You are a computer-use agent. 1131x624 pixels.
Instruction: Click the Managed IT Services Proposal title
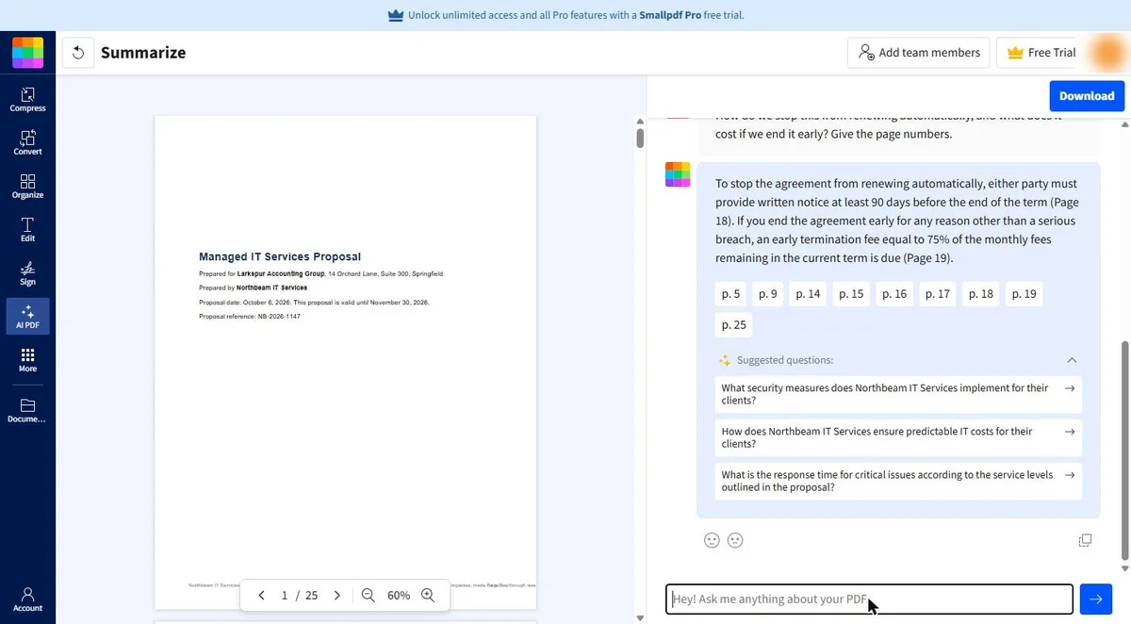click(x=280, y=256)
